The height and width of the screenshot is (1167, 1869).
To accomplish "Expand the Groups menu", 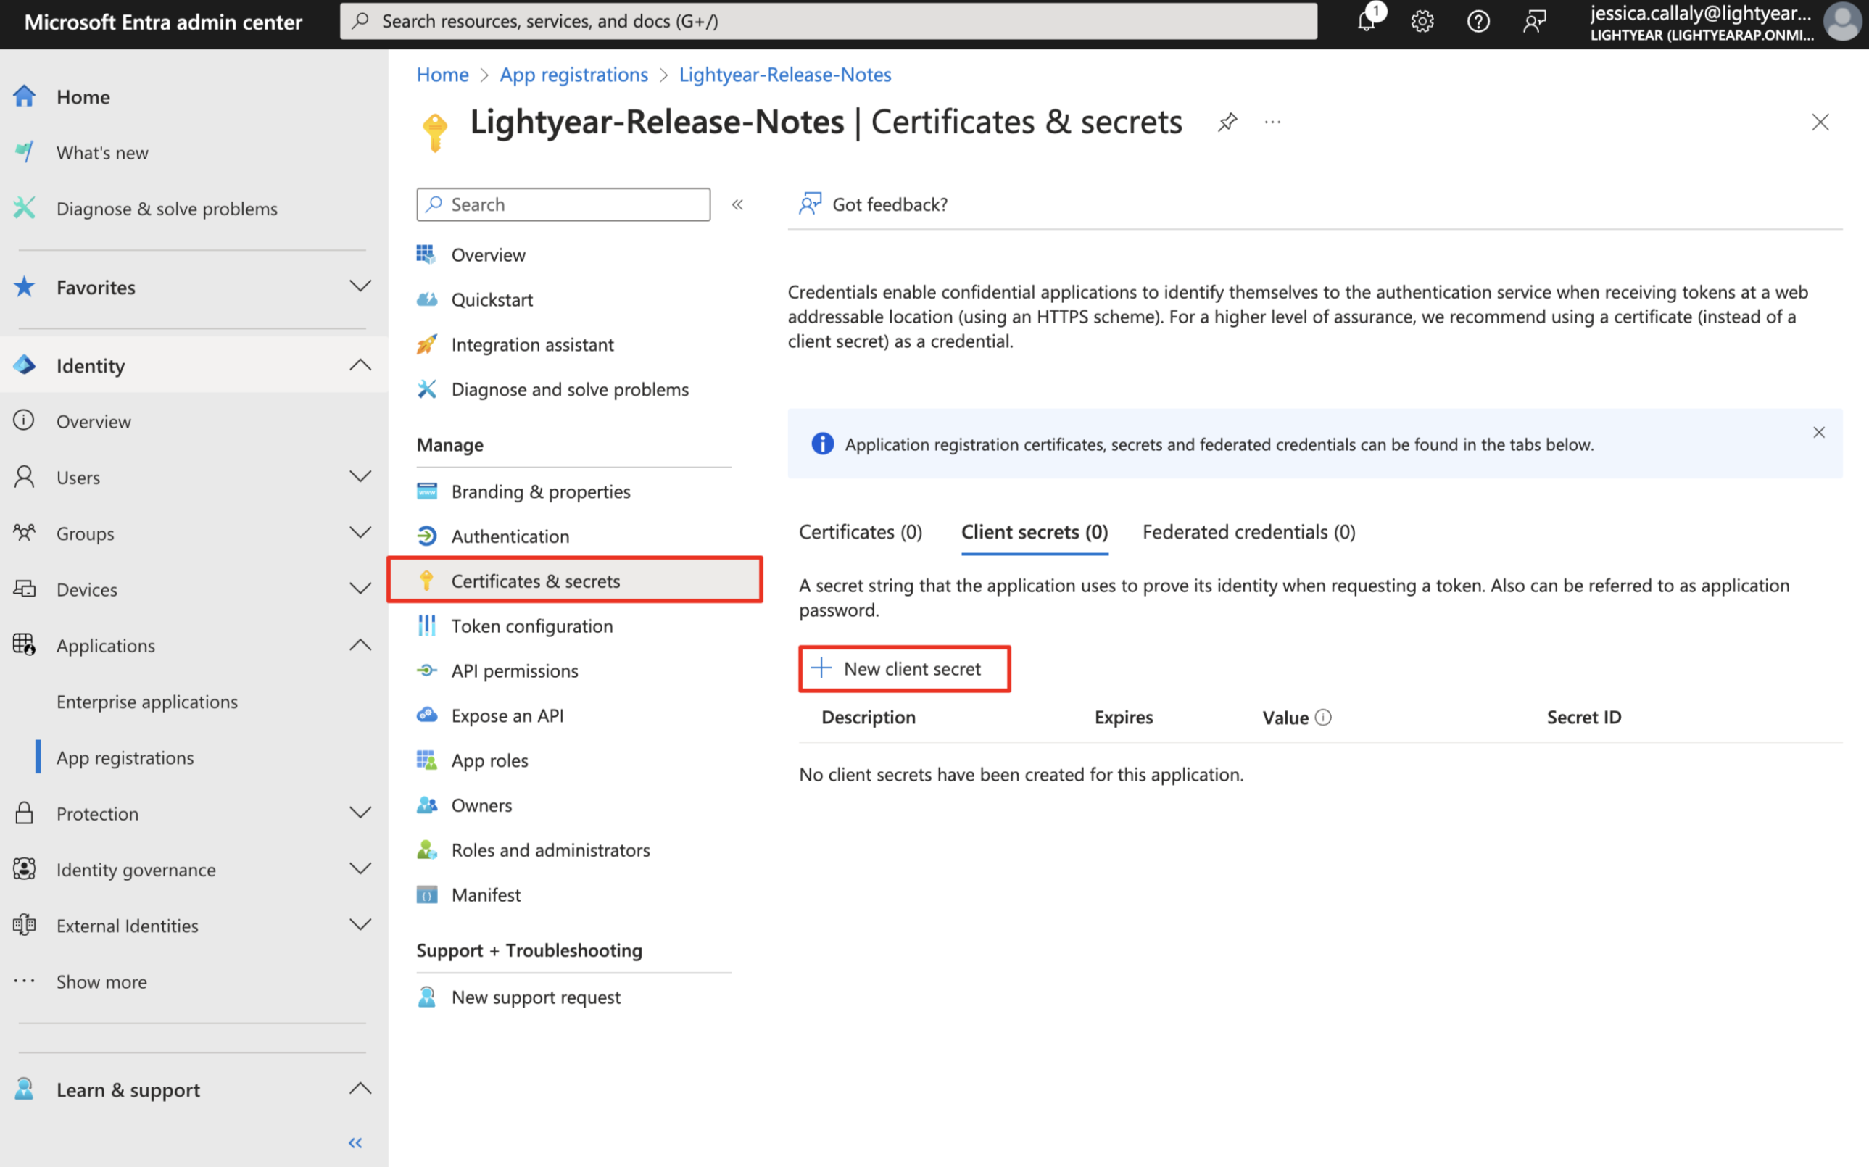I will [360, 533].
